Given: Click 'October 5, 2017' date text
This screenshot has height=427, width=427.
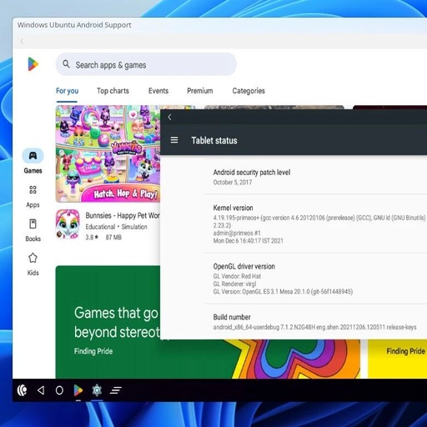Looking at the screenshot, I should click(233, 183).
